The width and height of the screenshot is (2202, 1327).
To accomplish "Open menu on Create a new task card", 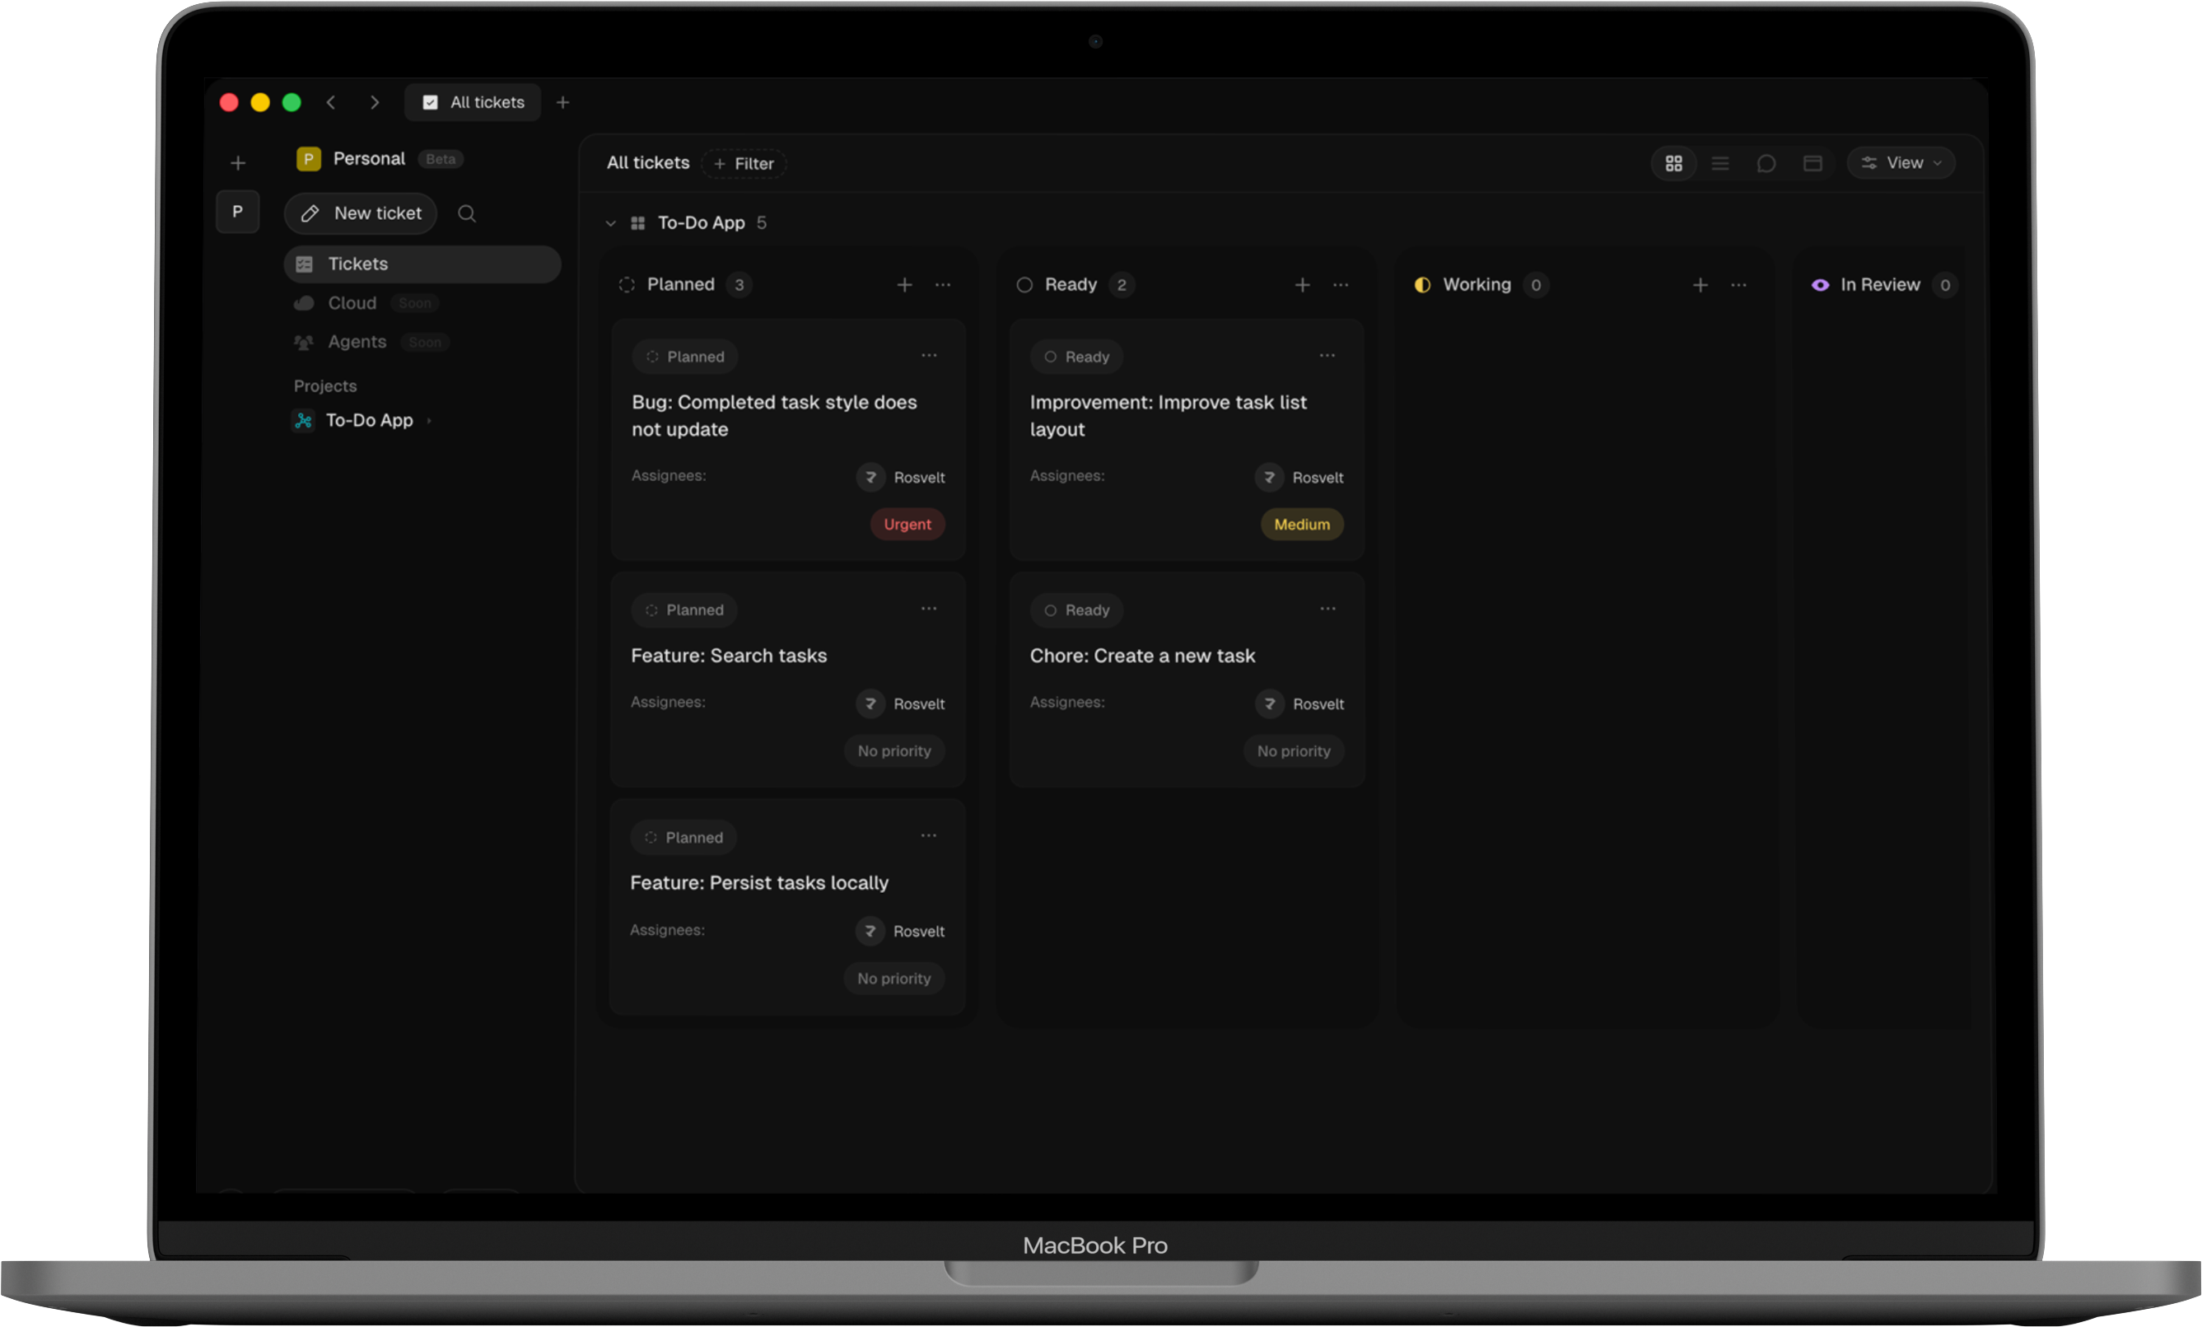I will pos(1328,608).
